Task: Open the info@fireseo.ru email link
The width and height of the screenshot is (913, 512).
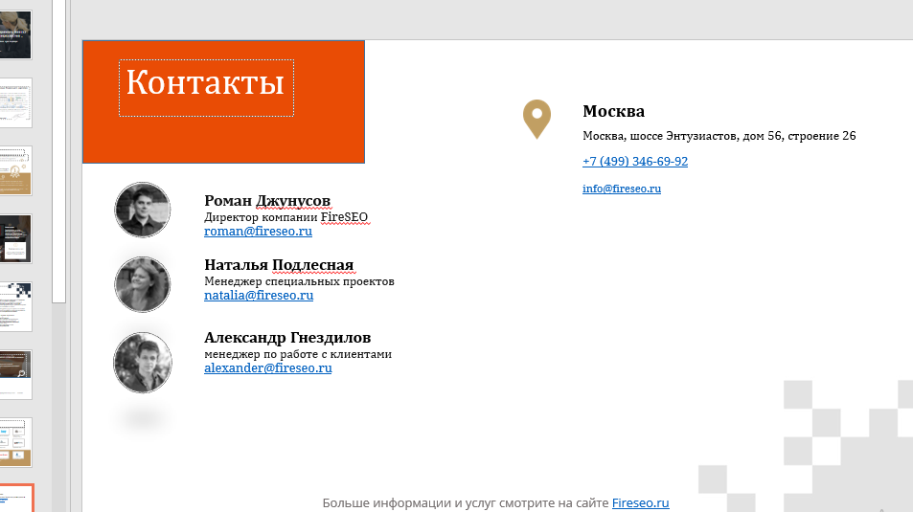Action: pyautogui.click(x=622, y=189)
